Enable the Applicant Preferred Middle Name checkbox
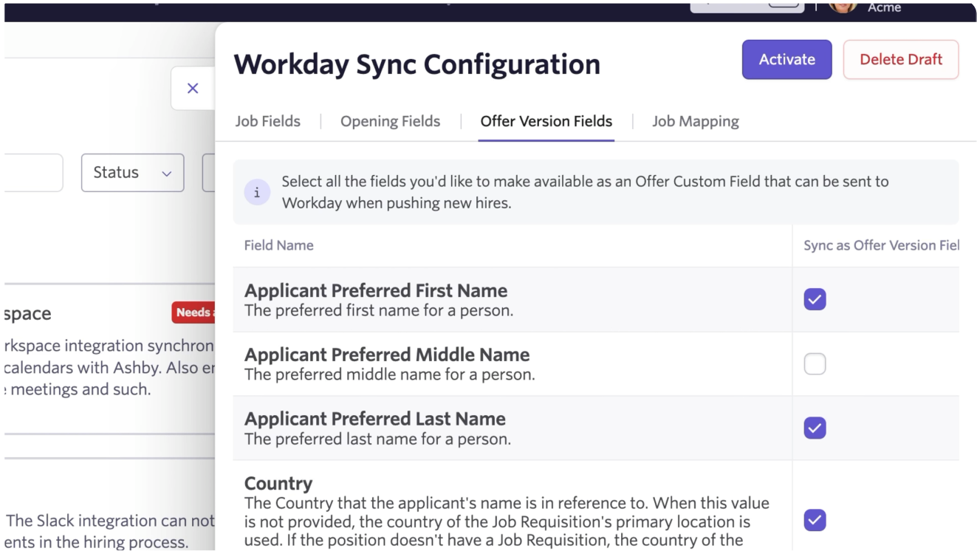 pyautogui.click(x=815, y=364)
